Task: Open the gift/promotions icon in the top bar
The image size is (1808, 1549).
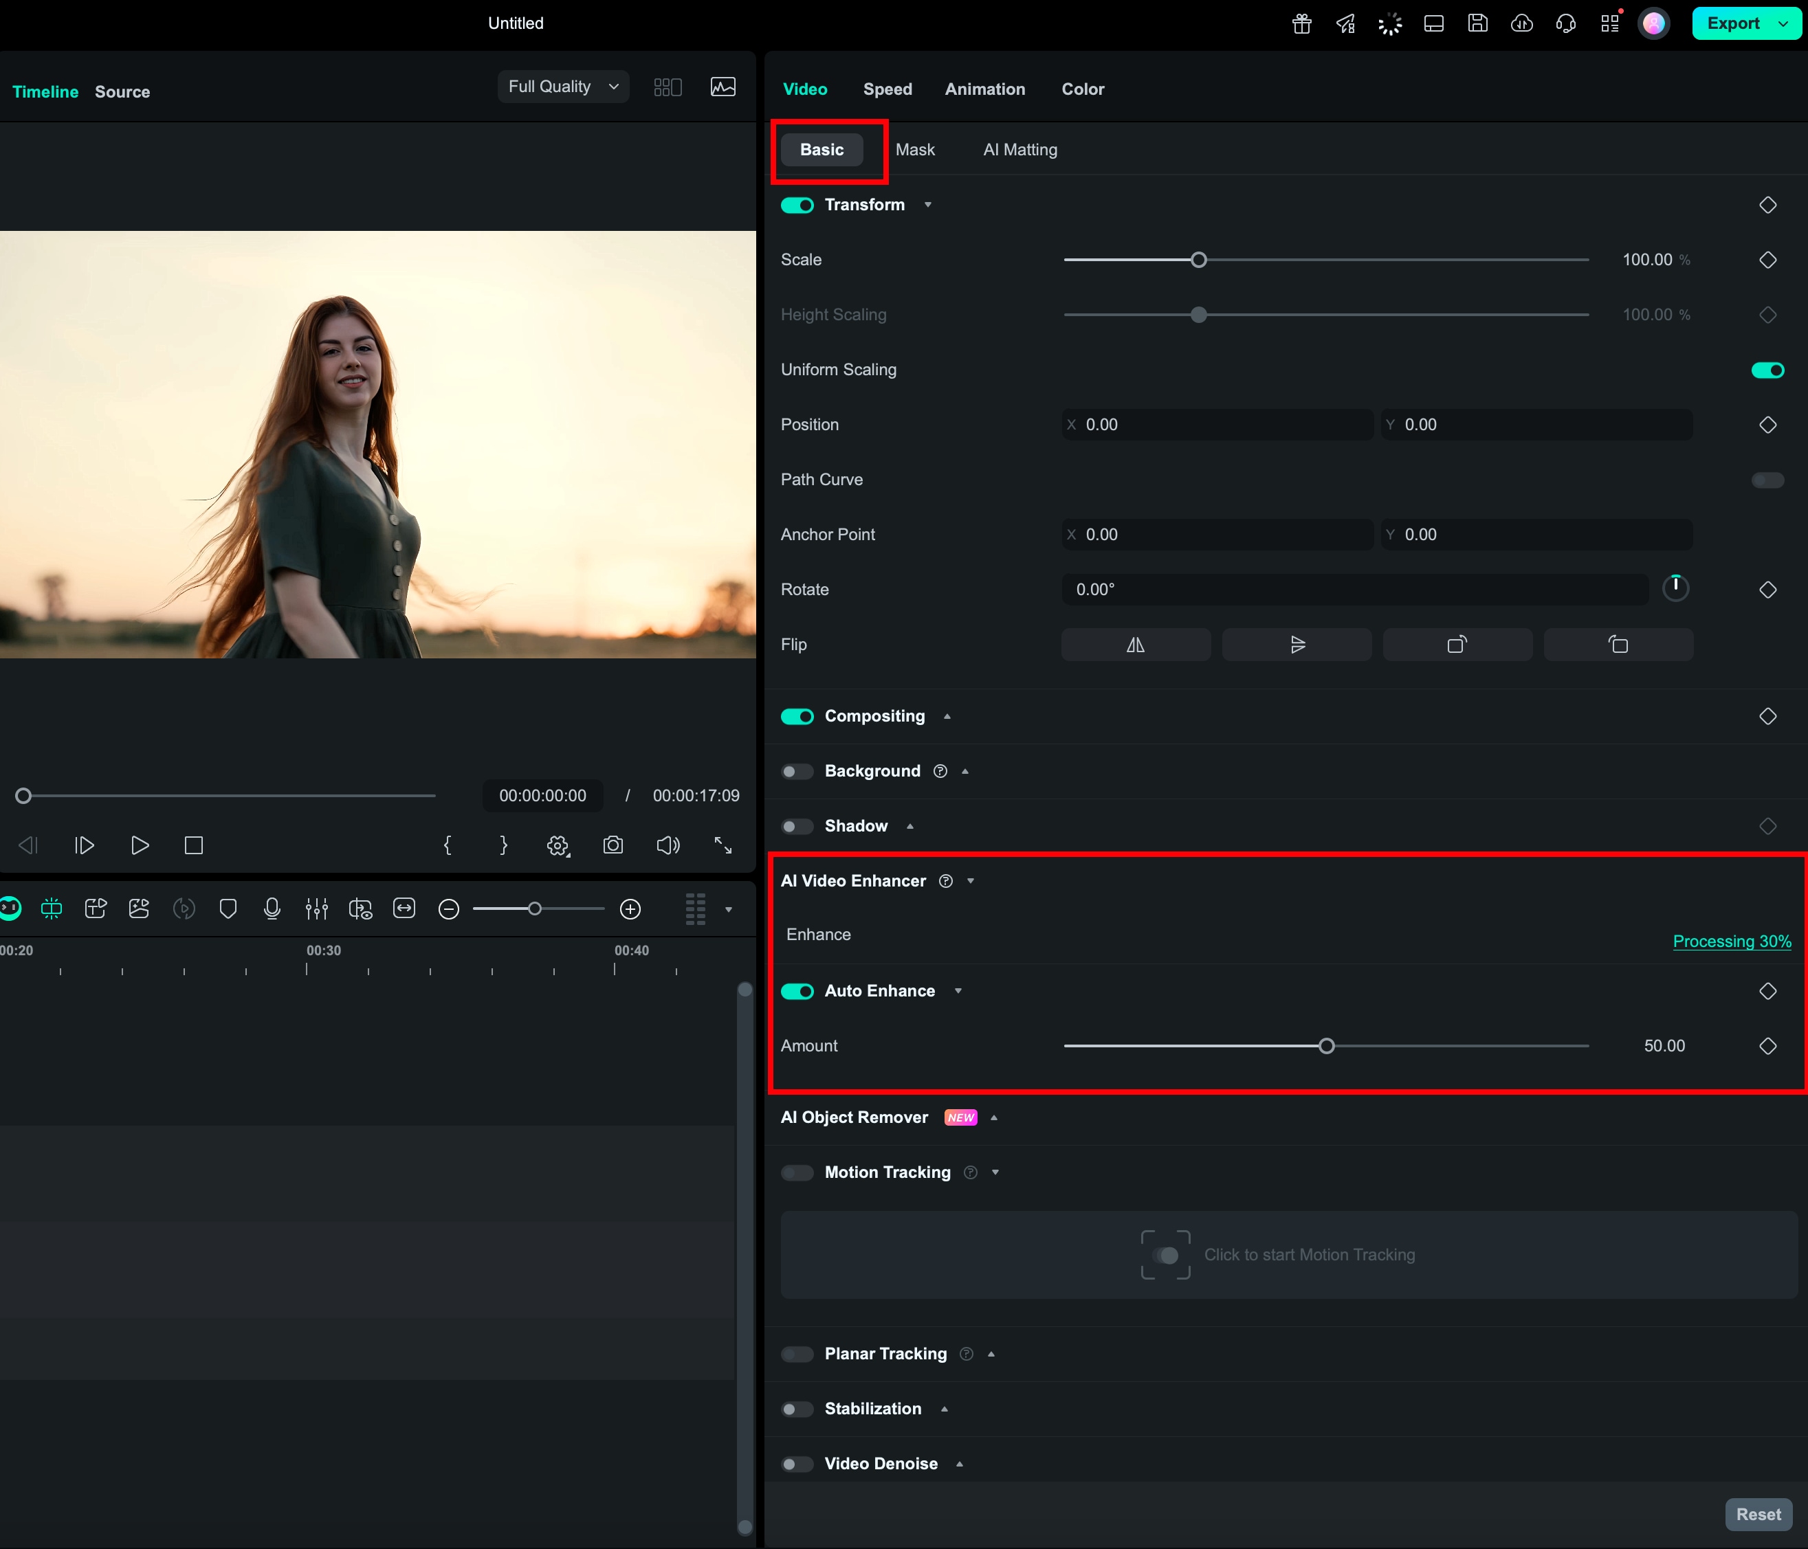Action: [x=1301, y=23]
